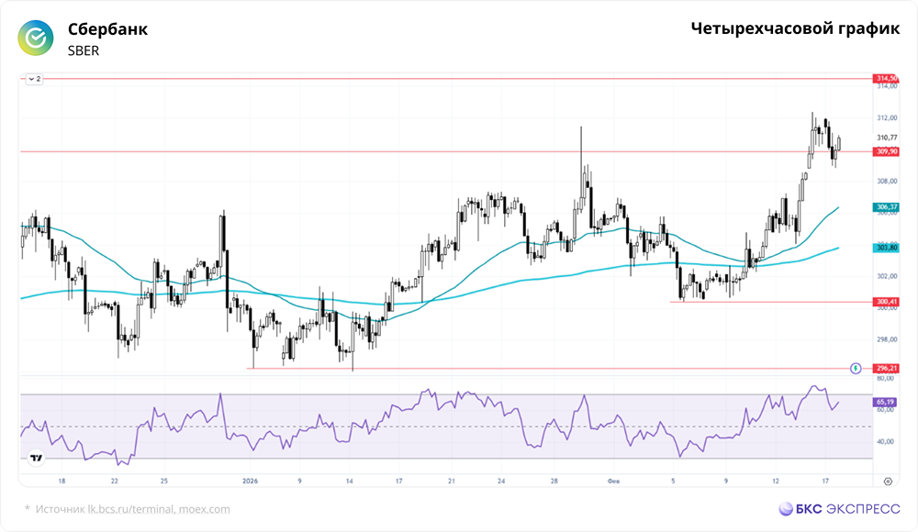Viewport: 918px width, 532px height.
Task: Click the 40,00 RSI scale label
Action: (885, 442)
